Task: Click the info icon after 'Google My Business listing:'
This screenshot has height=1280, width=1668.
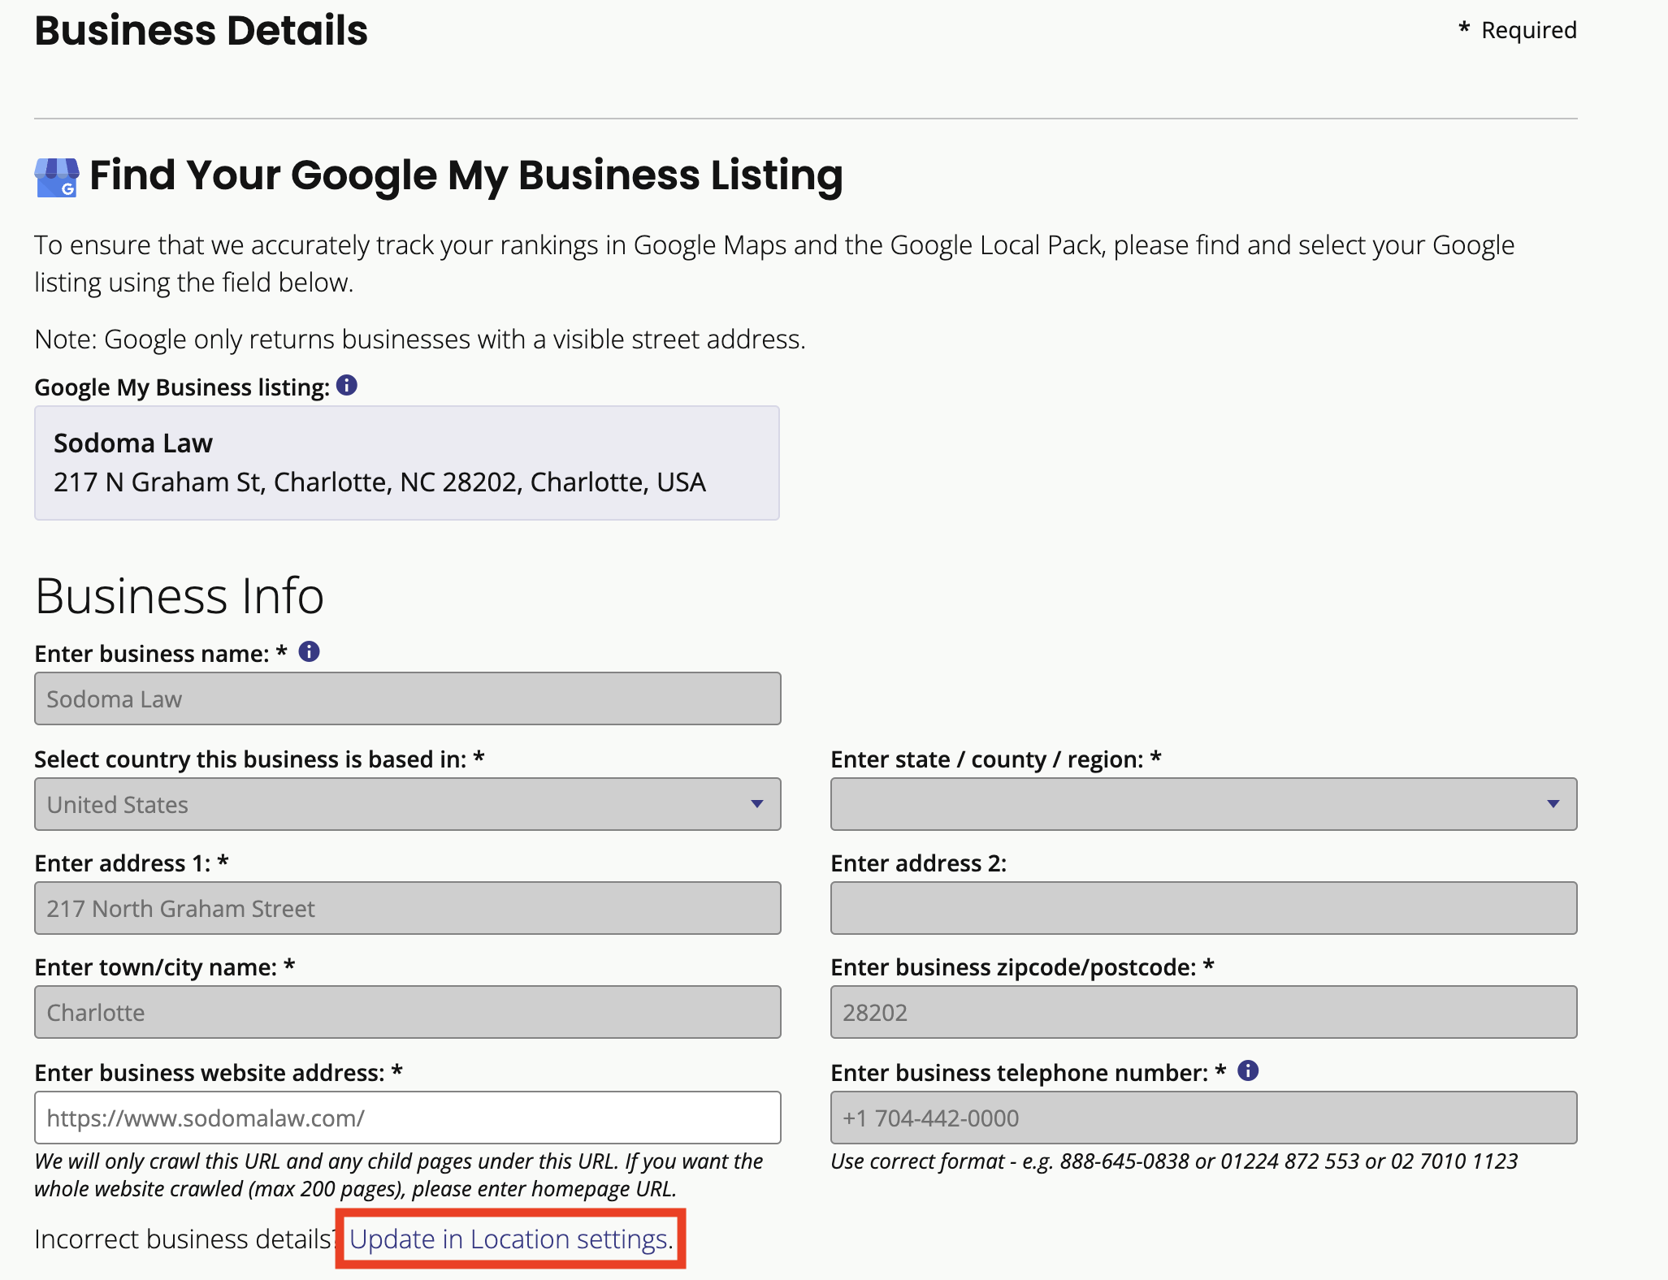Action: coord(346,385)
